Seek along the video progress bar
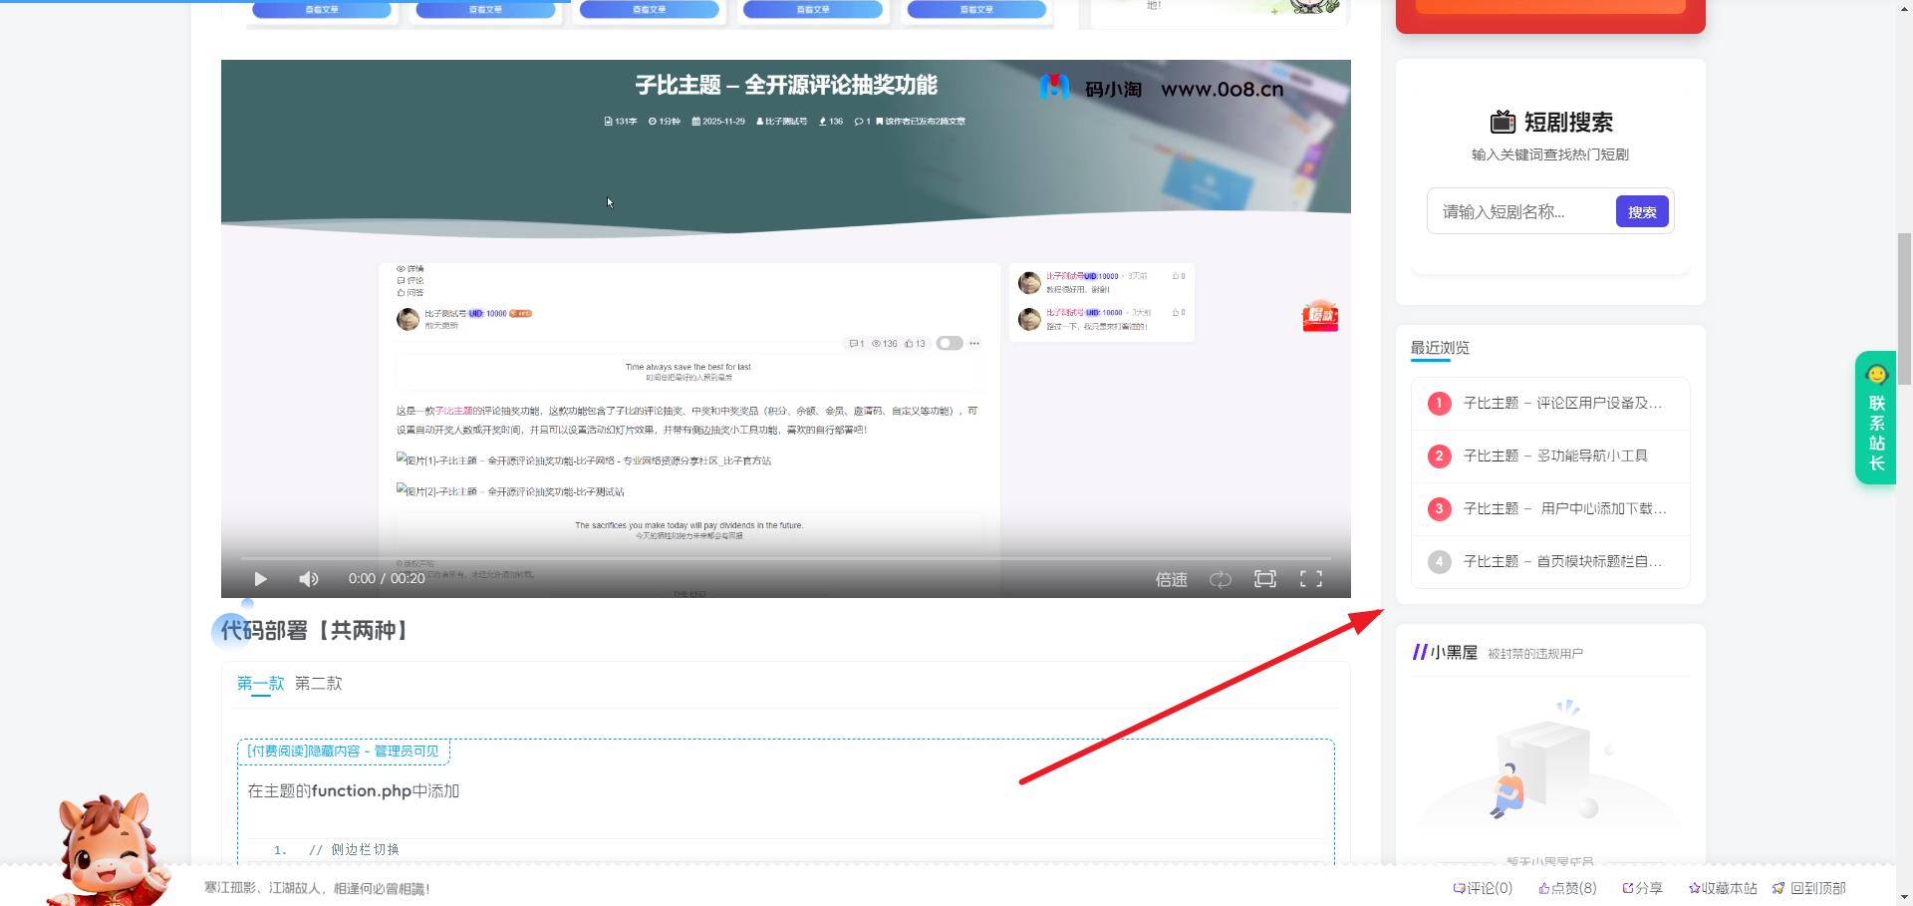This screenshot has width=1913, height=906. [x=786, y=558]
